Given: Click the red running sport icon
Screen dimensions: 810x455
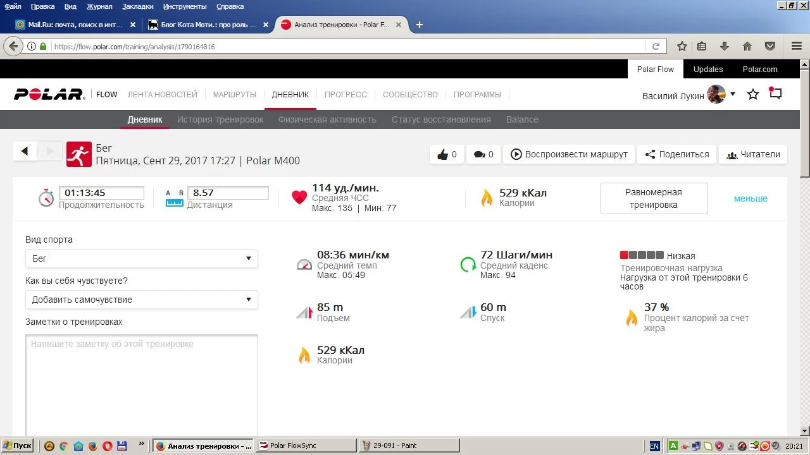Looking at the screenshot, I should point(79,154).
